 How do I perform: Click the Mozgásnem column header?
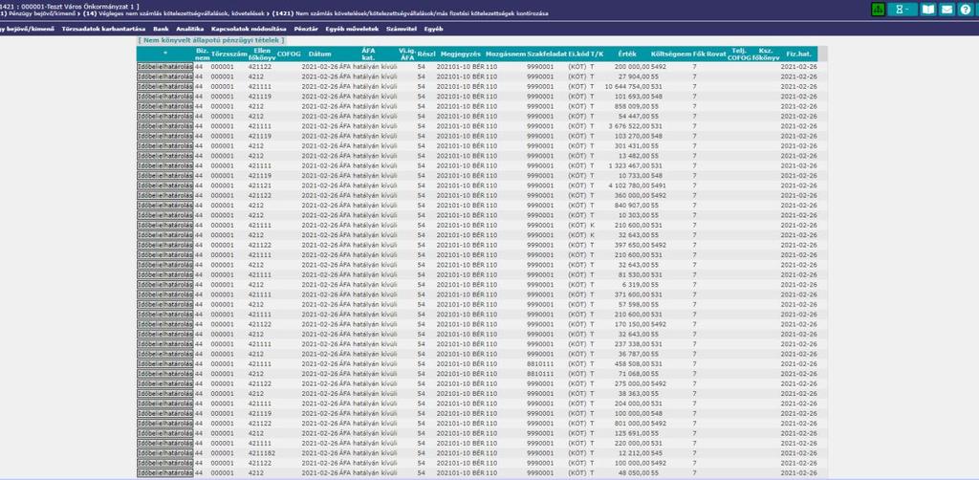point(506,54)
